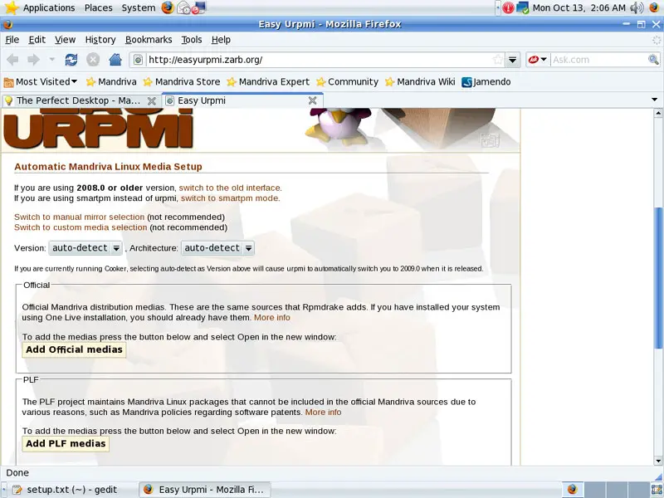Screen dimensions: 664x498
Task: Open the recent pages history dropdown arrow
Action: tap(51, 60)
